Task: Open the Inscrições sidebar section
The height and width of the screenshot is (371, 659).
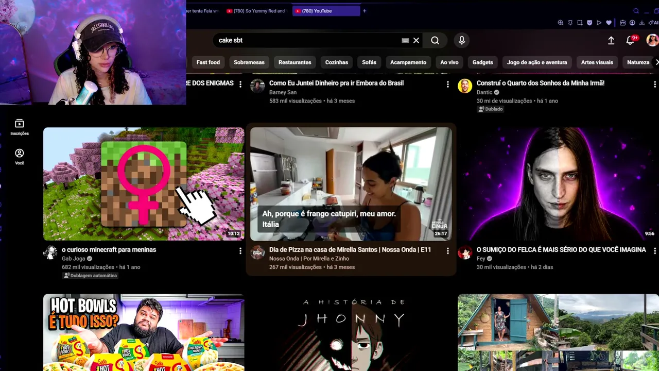Action: 20,127
